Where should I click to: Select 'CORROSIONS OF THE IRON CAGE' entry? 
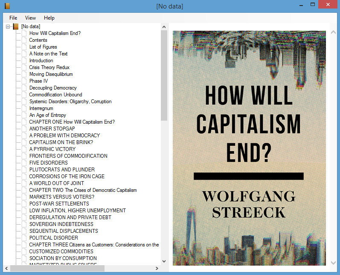pos(67,177)
